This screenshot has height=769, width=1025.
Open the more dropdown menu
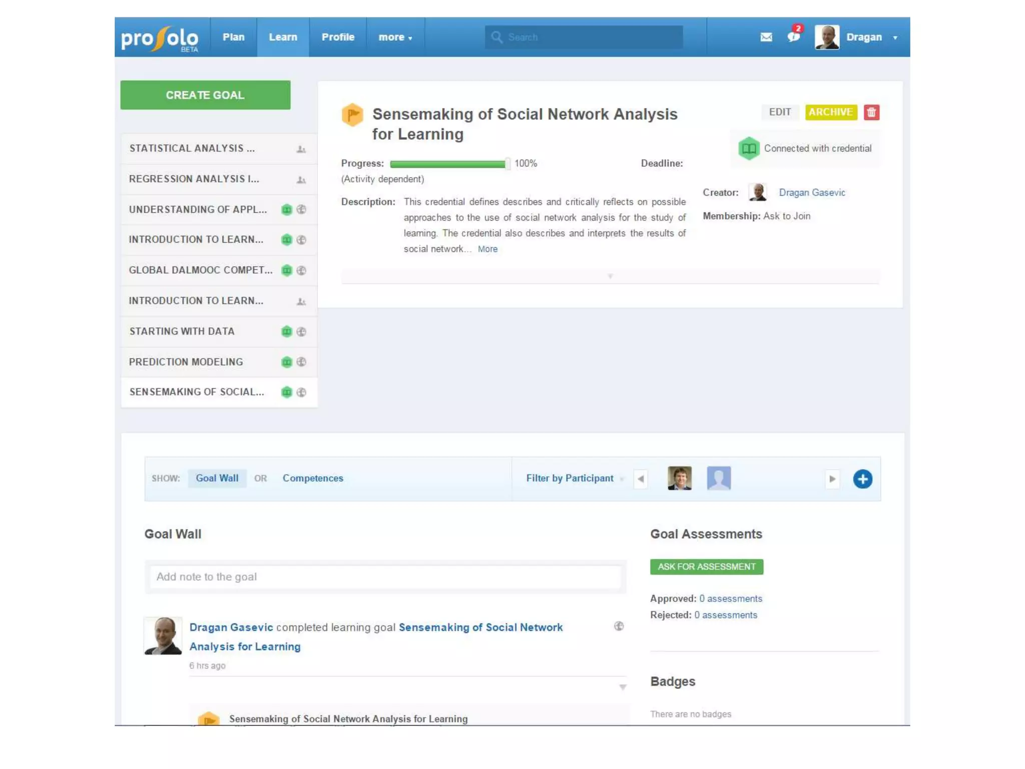click(x=395, y=38)
